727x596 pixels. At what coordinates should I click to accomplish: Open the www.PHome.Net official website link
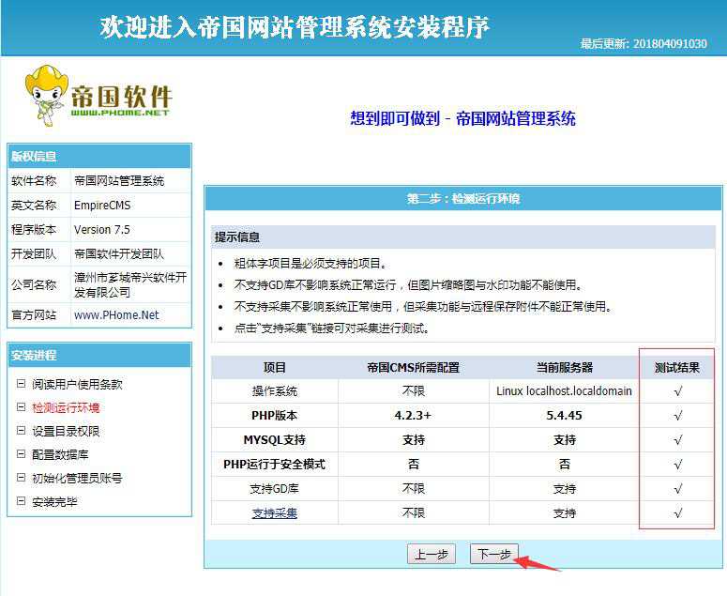click(116, 315)
